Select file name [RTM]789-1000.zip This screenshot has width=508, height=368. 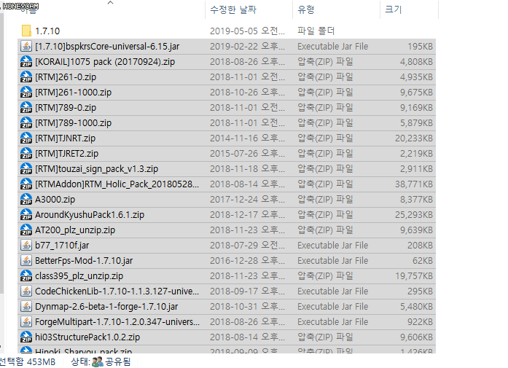(x=73, y=122)
